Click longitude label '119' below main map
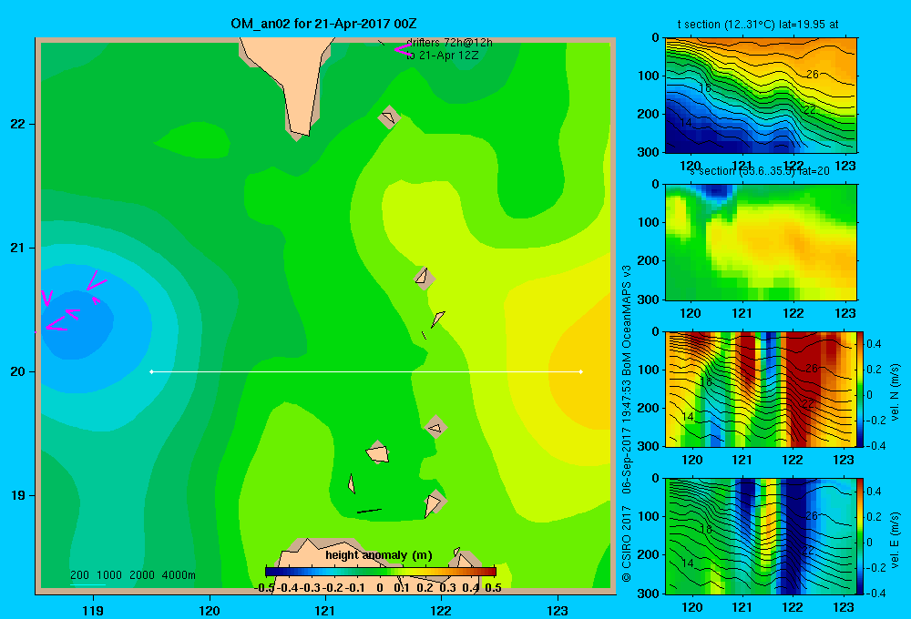The image size is (911, 619). (x=93, y=610)
